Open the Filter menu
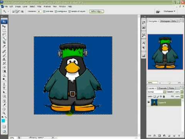Screen dimensions: 185x139 pos(39,7)
